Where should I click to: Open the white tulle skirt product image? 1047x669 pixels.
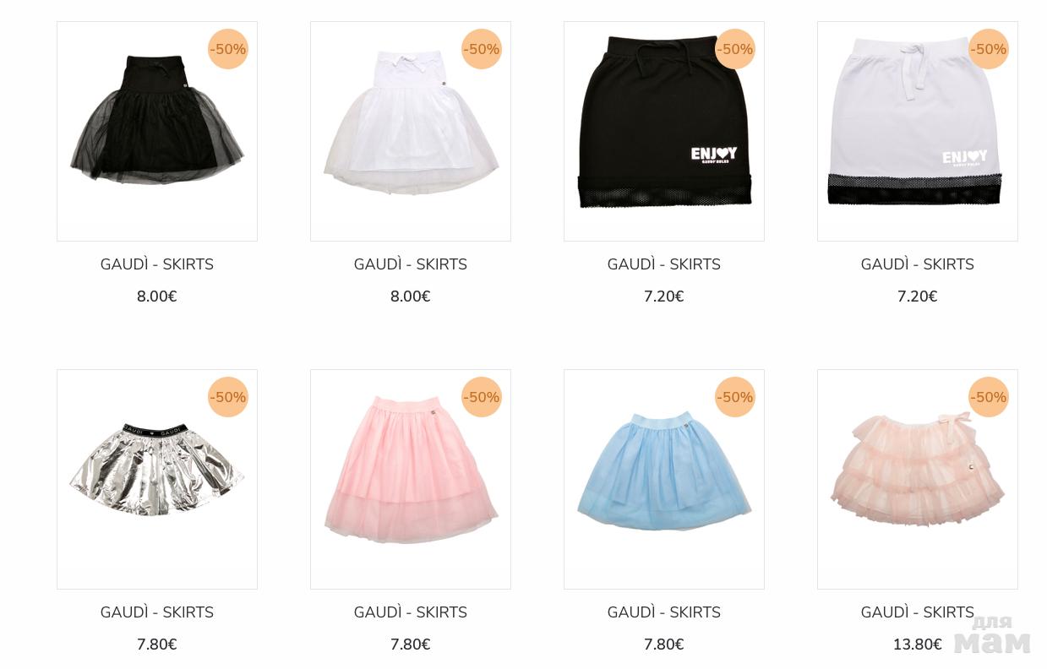point(411,131)
